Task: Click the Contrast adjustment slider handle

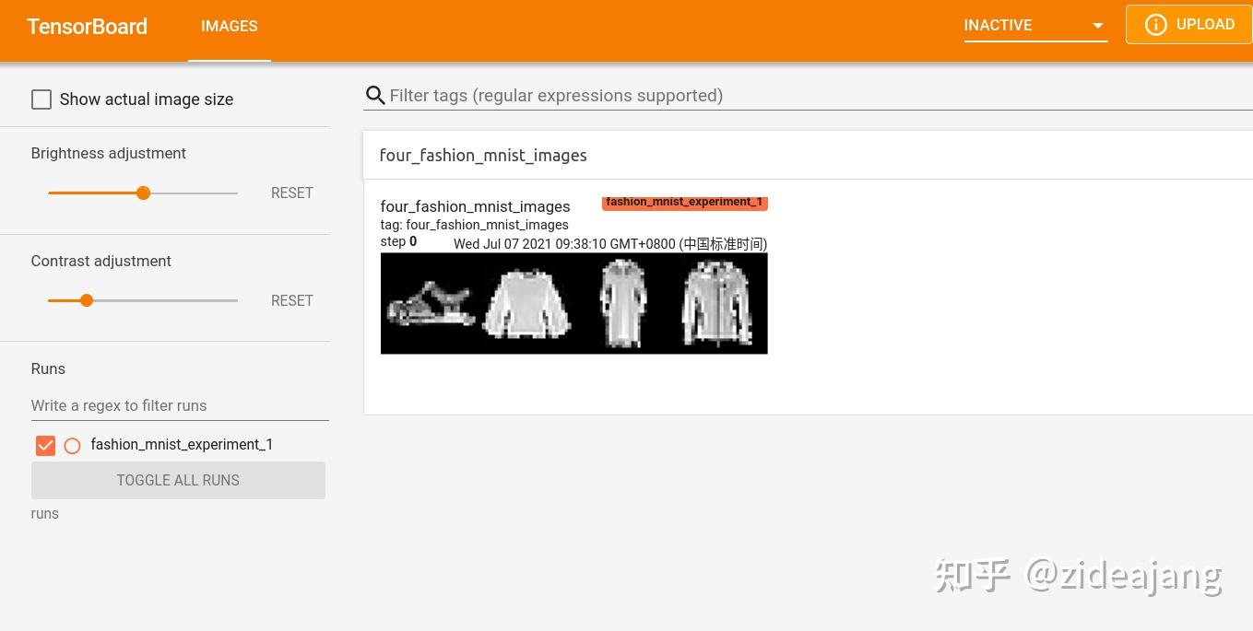Action: (87, 300)
